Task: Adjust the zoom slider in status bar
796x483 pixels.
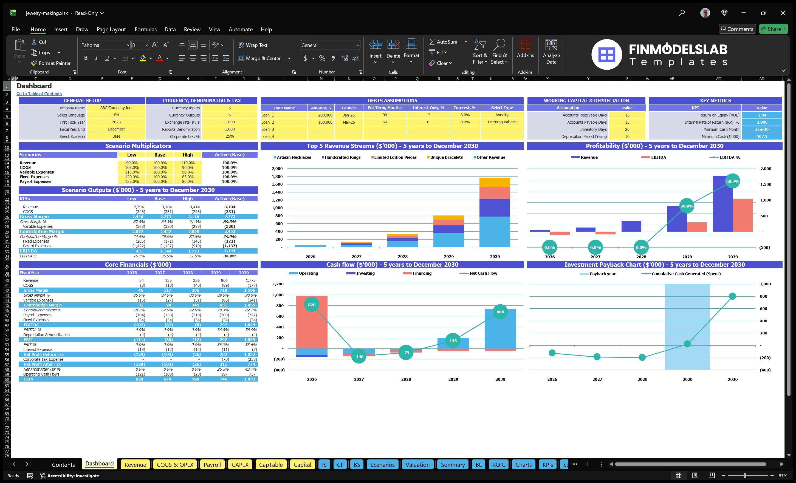Action: coord(745,475)
